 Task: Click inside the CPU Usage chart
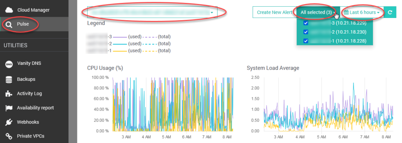tap(173, 104)
